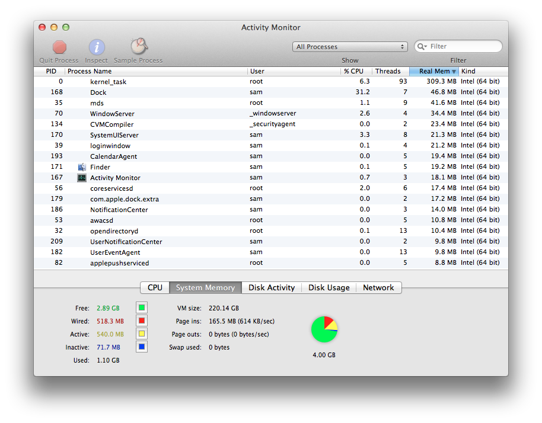Click the 309.3 MB memory value
This screenshot has width=542, height=423.
click(441, 82)
